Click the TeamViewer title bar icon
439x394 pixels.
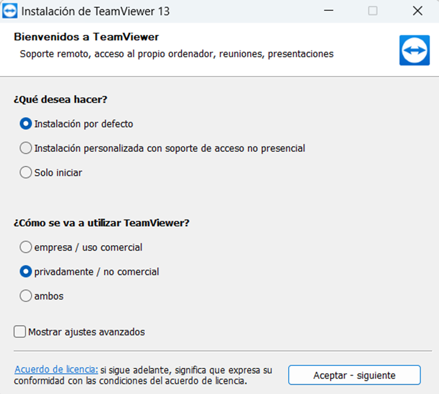tap(10, 11)
